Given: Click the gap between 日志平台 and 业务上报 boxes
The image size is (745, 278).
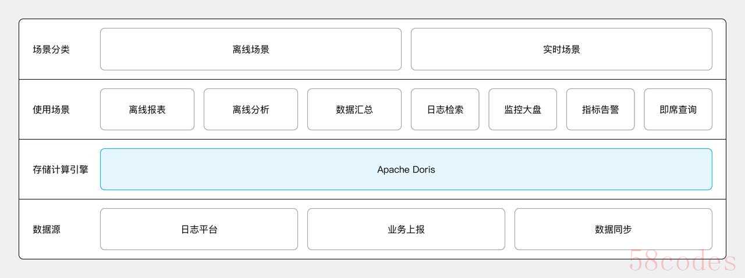Looking at the screenshot, I should (x=303, y=229).
